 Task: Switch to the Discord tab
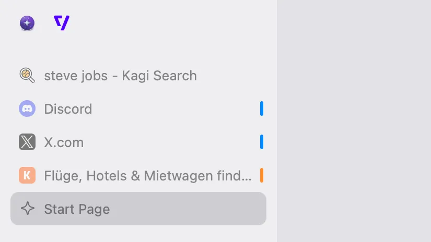pyautogui.click(x=138, y=108)
